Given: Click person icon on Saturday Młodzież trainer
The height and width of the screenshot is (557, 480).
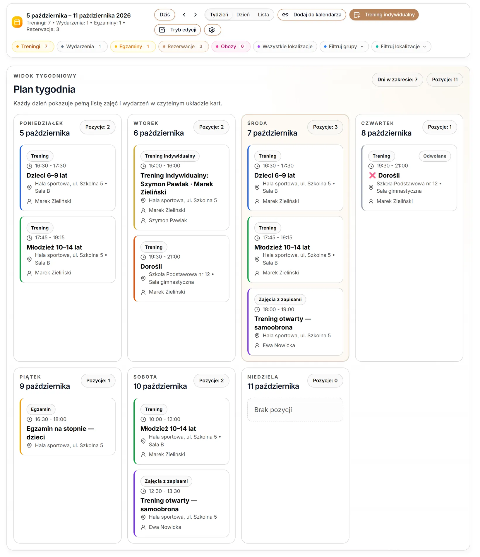Looking at the screenshot, I should [143, 455].
